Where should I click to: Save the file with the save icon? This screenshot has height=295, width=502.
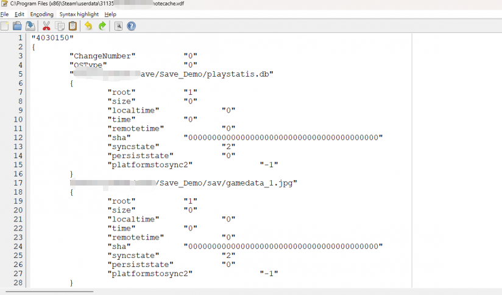(x=30, y=26)
